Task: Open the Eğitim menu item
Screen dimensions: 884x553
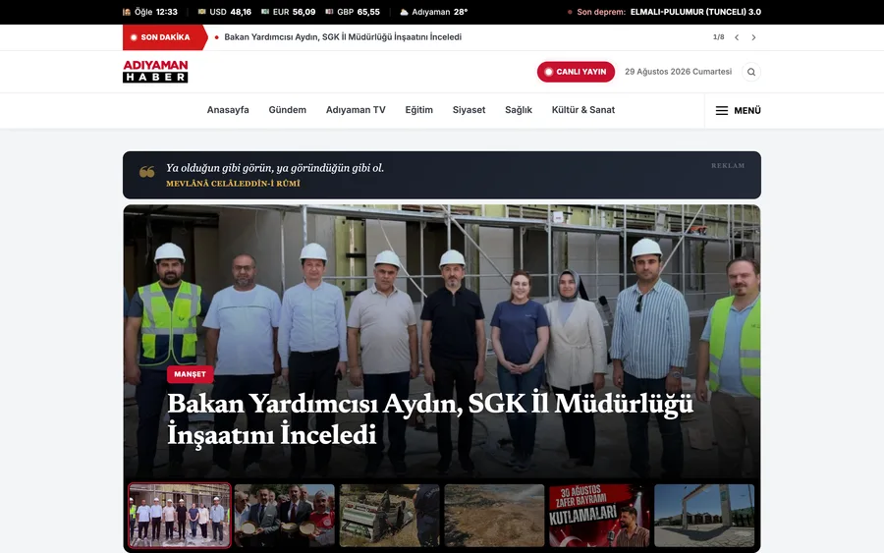Action: pos(418,110)
